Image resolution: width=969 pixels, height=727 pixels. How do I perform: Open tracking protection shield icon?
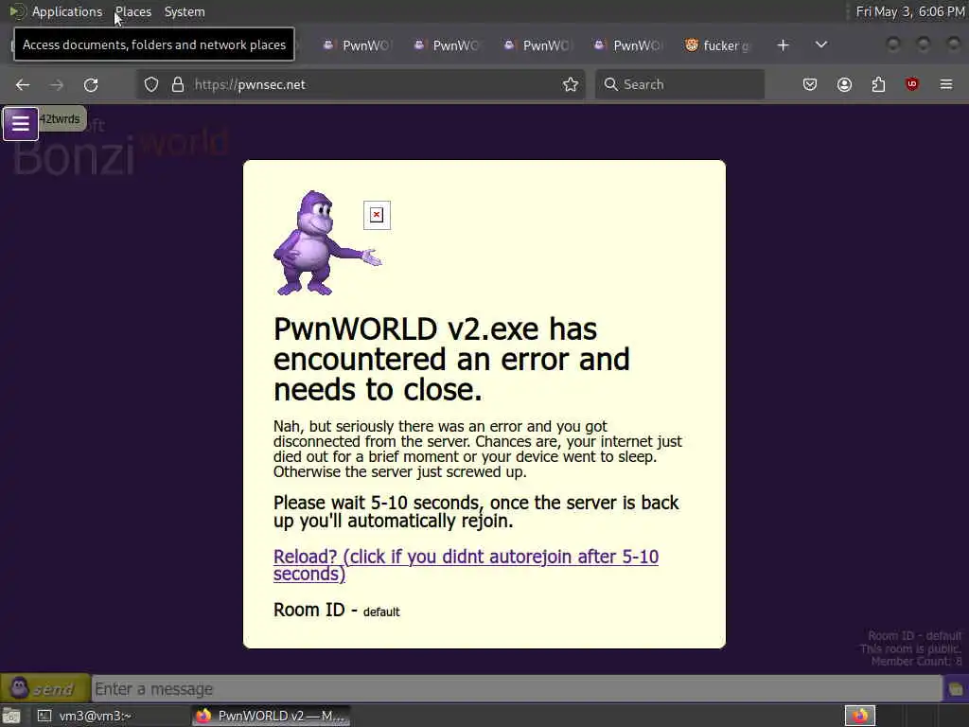(151, 84)
